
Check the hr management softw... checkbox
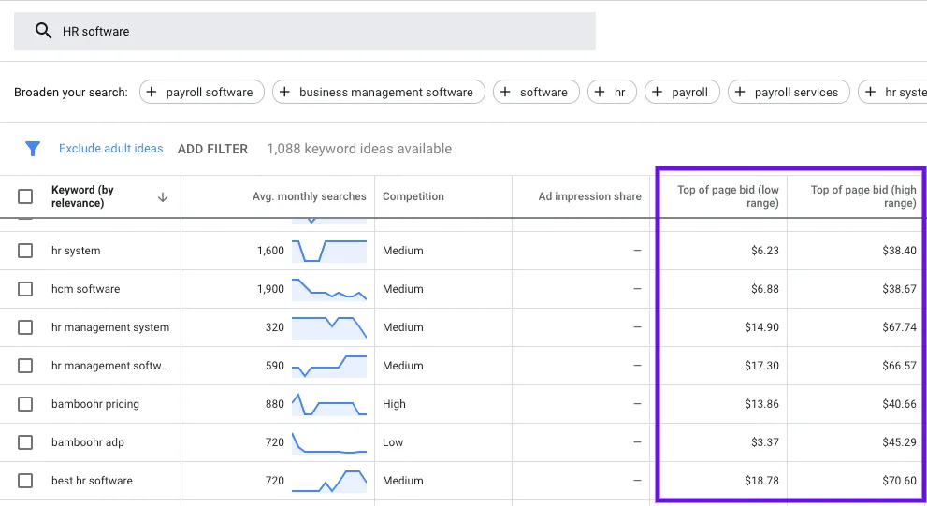(x=25, y=366)
